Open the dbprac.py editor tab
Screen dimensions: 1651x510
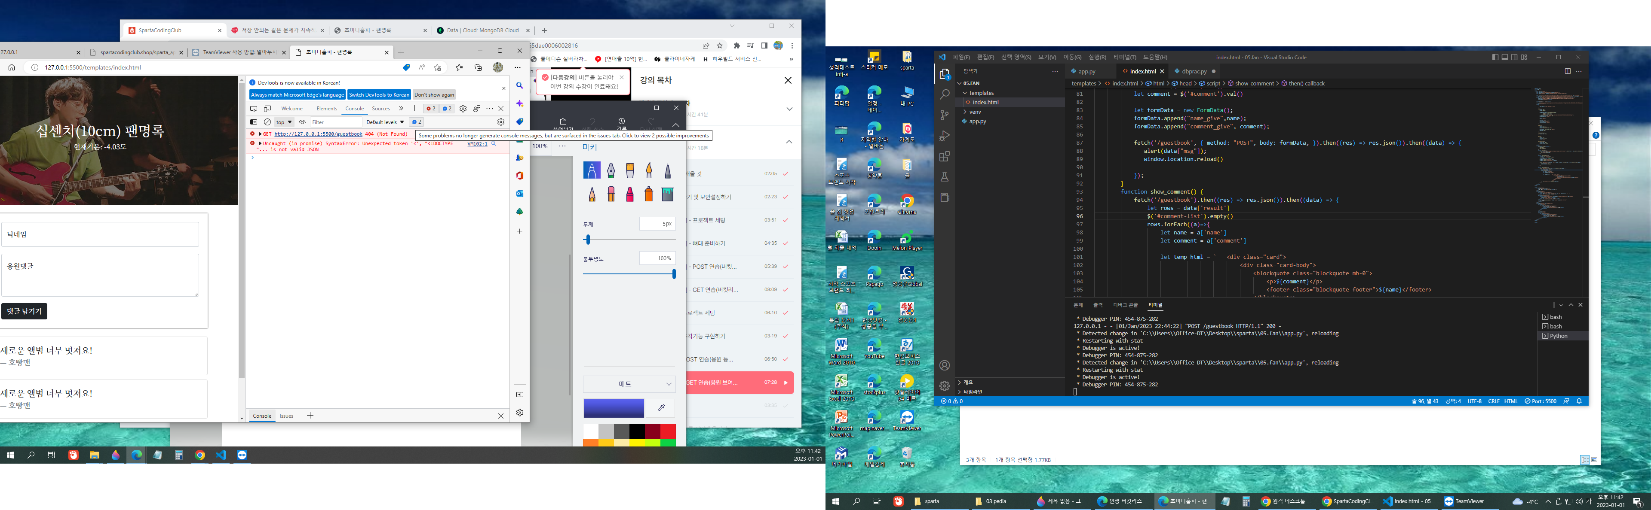tap(1194, 72)
